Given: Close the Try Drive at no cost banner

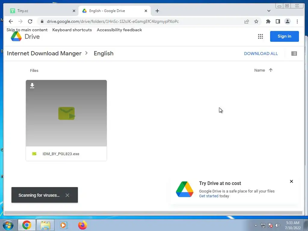Looking at the screenshot, I should [x=291, y=181].
